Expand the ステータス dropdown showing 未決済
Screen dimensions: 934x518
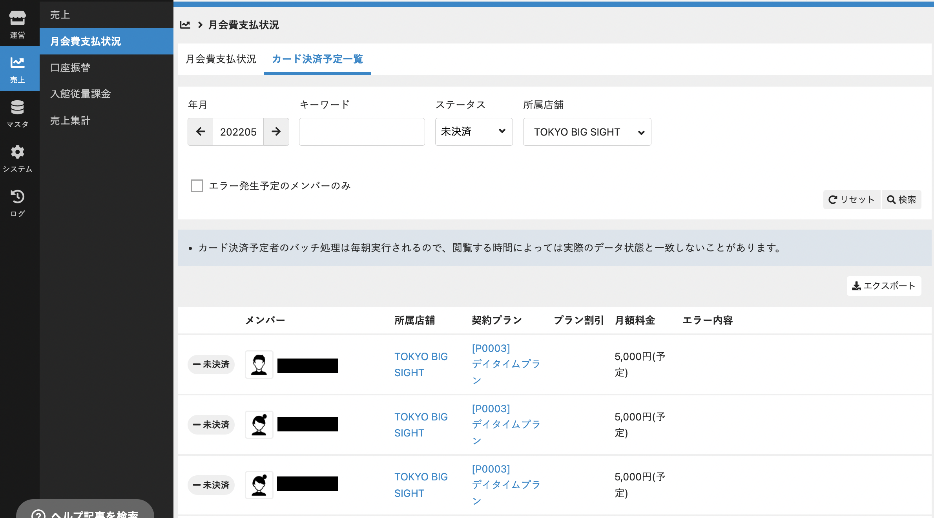click(x=474, y=132)
